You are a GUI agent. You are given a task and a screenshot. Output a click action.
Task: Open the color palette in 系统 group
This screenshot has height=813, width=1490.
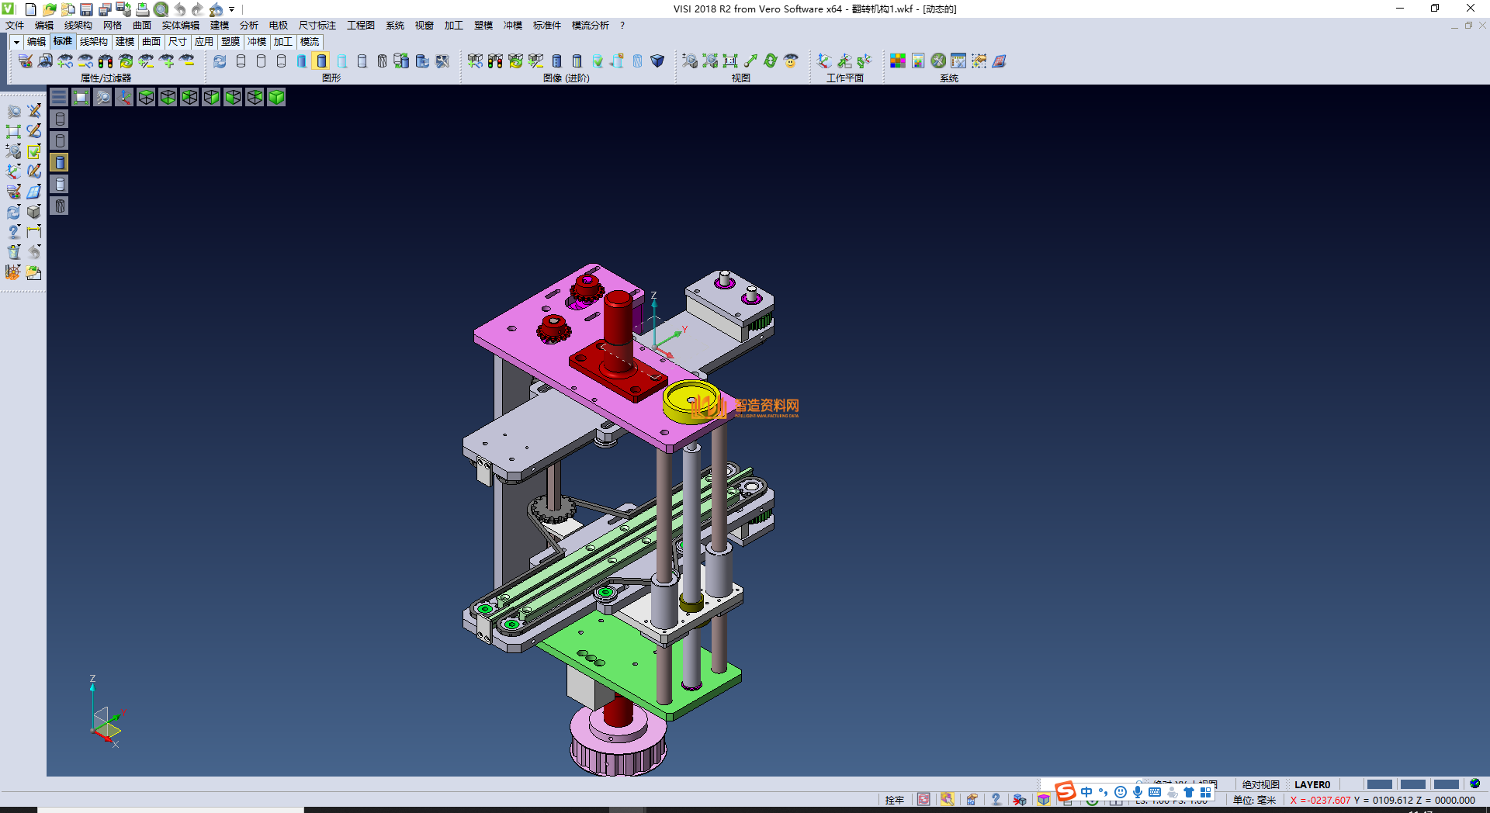(x=898, y=61)
